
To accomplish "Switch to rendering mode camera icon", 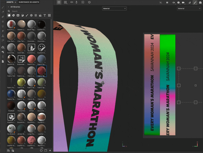I will (200, 3).
